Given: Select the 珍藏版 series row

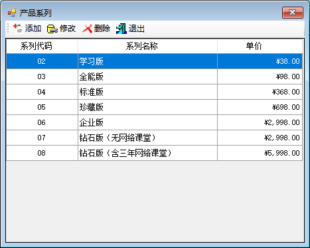Looking at the screenshot, I should pyautogui.click(x=154, y=107).
